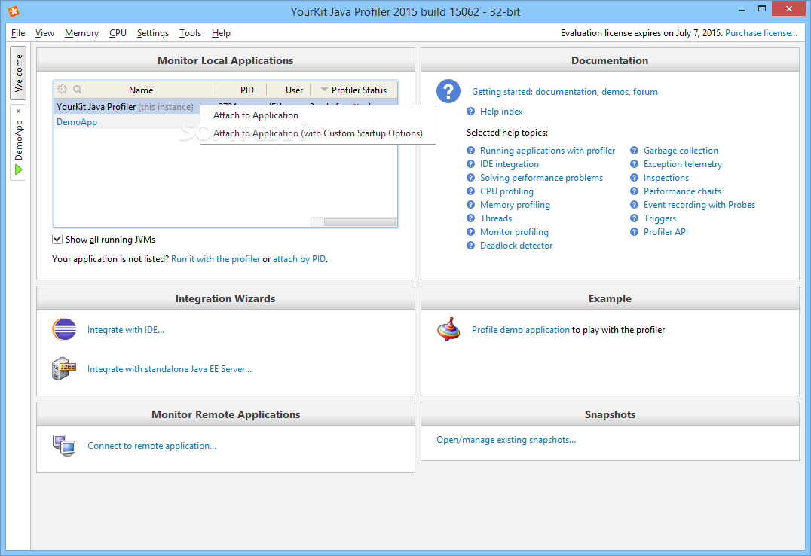Viewport: 811px width, 556px height.
Task: Click Open/manage existing snapshots link
Action: (506, 440)
